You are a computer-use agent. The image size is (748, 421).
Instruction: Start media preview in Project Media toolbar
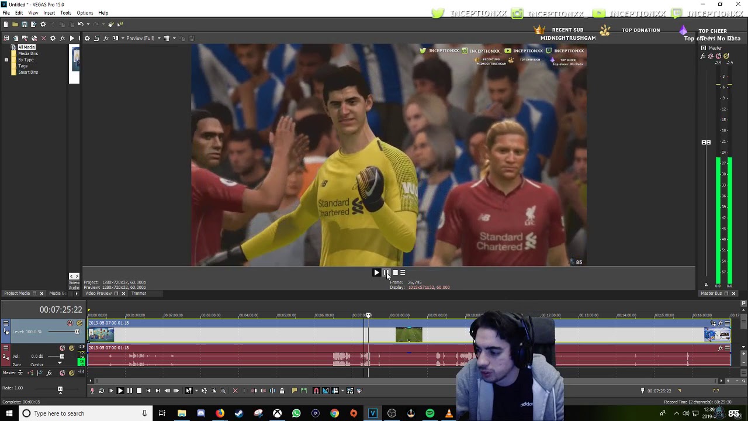(x=72, y=38)
